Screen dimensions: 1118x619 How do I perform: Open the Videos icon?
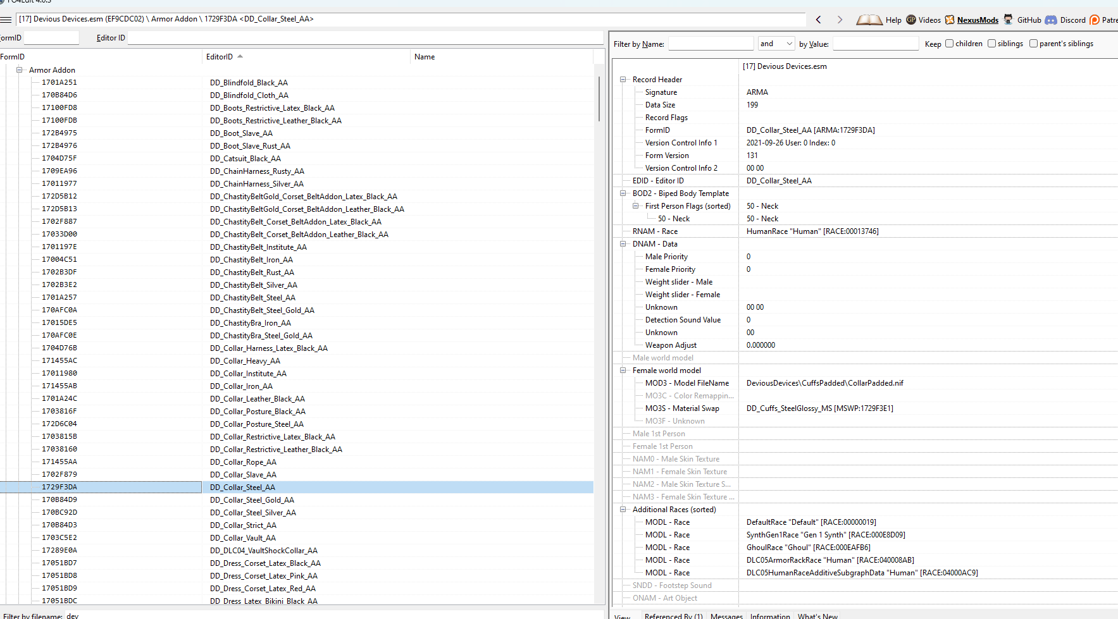click(911, 20)
